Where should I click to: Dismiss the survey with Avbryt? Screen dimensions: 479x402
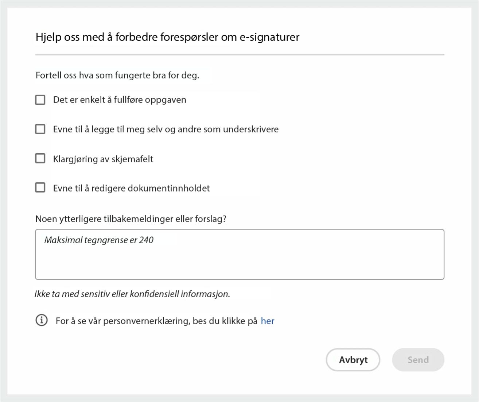click(353, 360)
